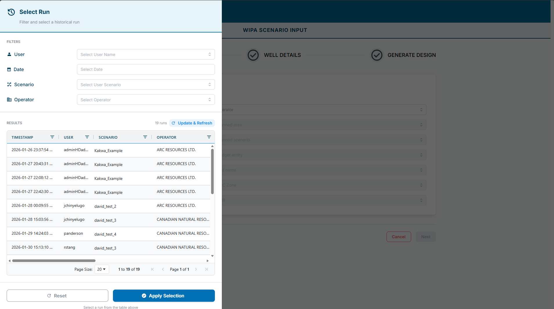Viewport: 554px width, 309px height.
Task: Click the Select Date input field
Action: pos(146,70)
